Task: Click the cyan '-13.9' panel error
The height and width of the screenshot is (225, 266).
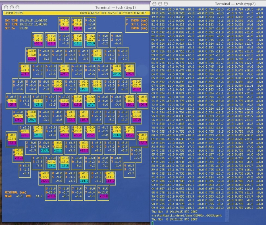Action: point(45,150)
